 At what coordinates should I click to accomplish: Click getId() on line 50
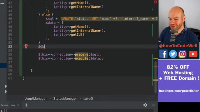pyautogui.click(x=77, y=35)
